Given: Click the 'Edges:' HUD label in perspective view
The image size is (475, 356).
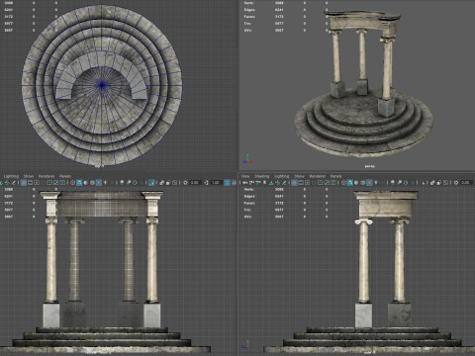Looking at the screenshot, I should pyautogui.click(x=249, y=10).
